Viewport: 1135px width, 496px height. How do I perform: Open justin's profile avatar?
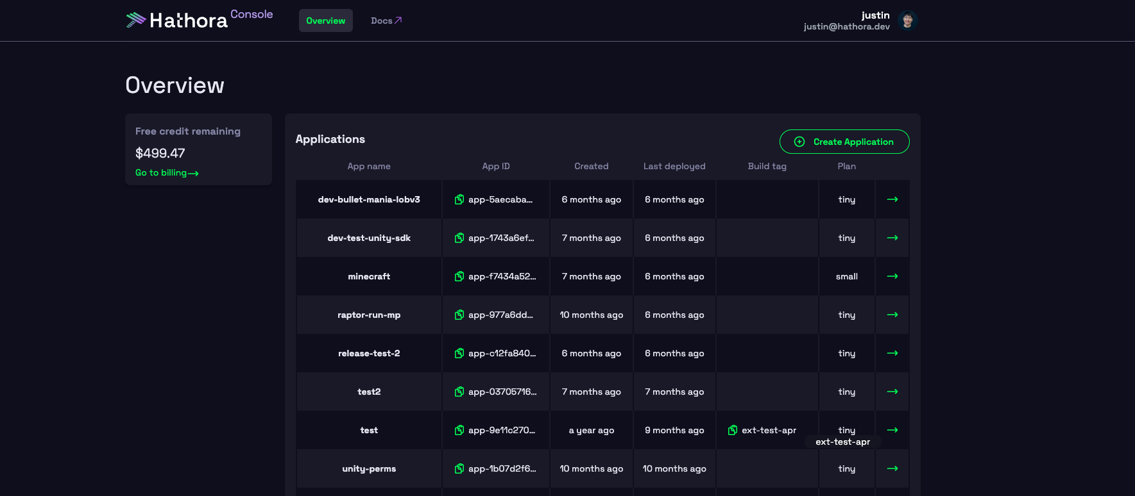[x=907, y=21]
